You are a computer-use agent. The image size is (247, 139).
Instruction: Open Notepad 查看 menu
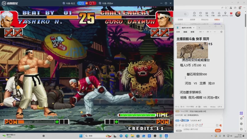(192, 32)
